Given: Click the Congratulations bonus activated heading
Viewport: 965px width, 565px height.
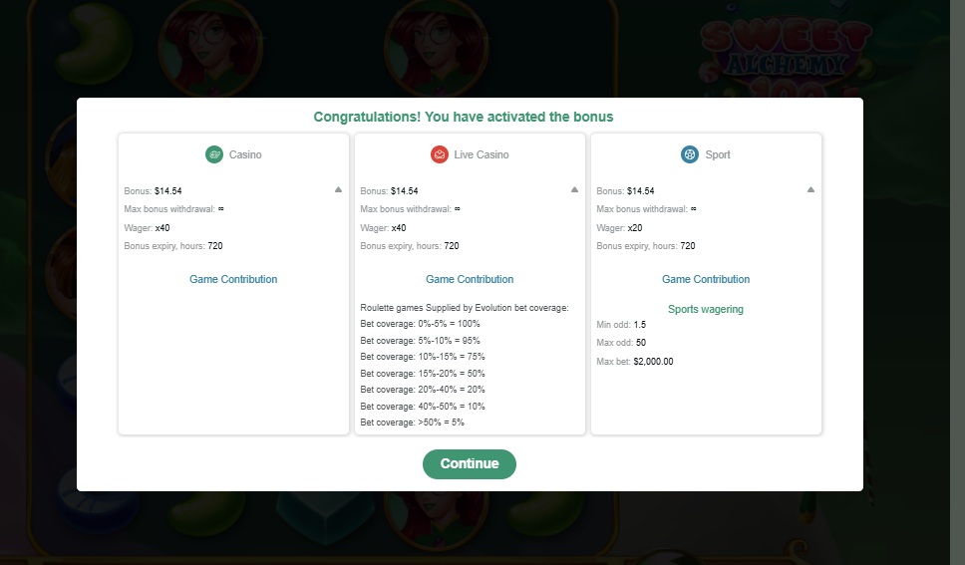Looking at the screenshot, I should 464,117.
